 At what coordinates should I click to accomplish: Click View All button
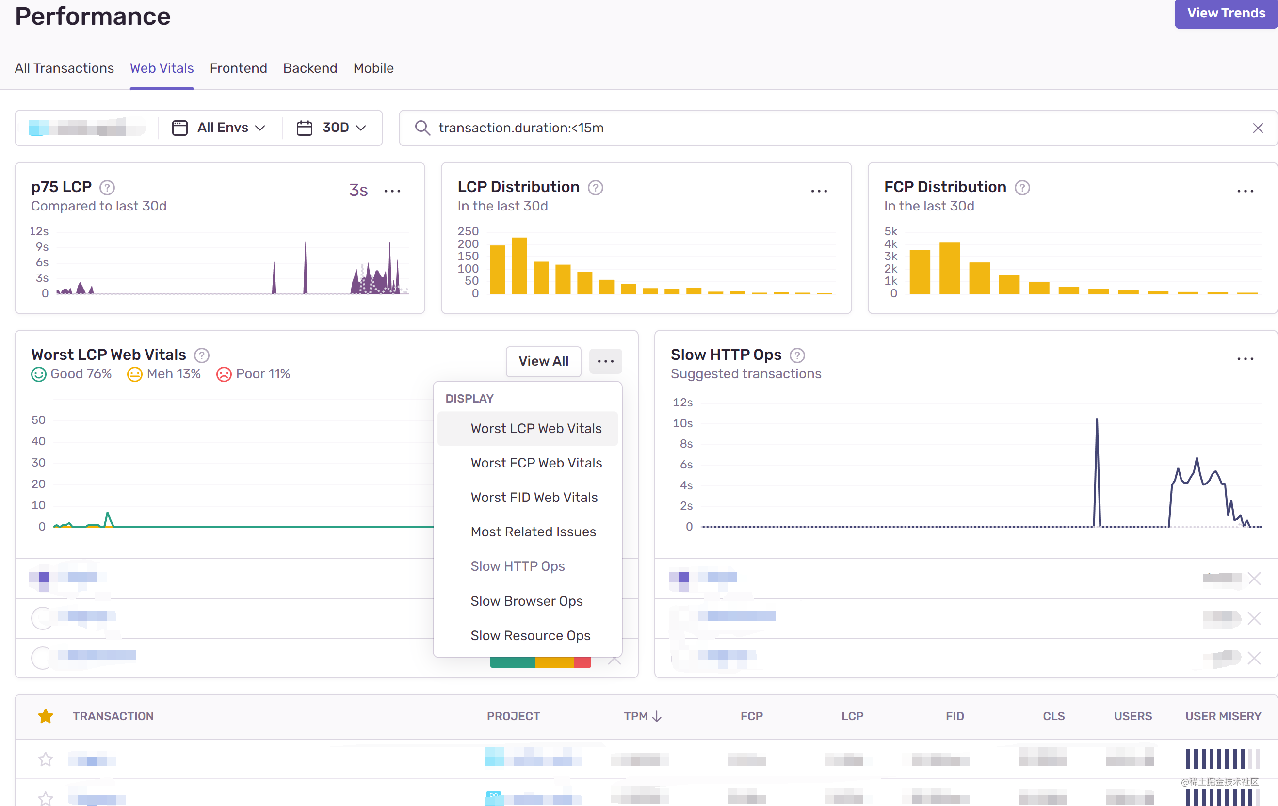(543, 361)
